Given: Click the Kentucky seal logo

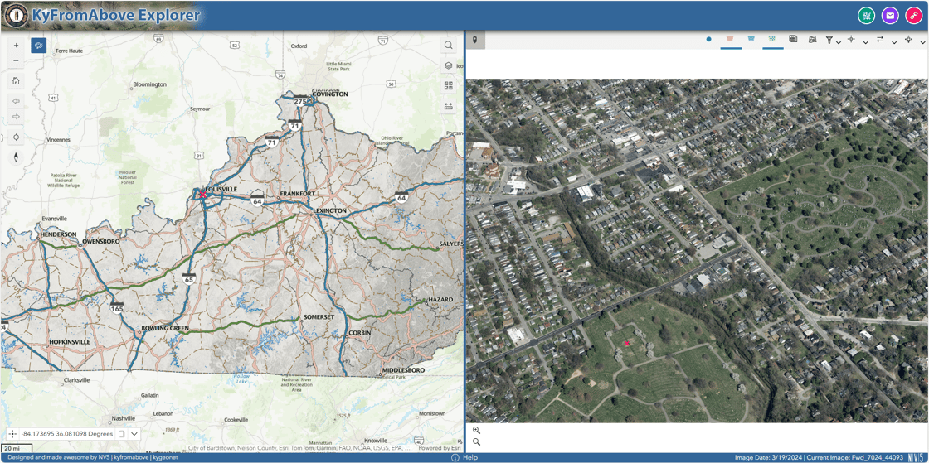Looking at the screenshot, I should pyautogui.click(x=17, y=16).
